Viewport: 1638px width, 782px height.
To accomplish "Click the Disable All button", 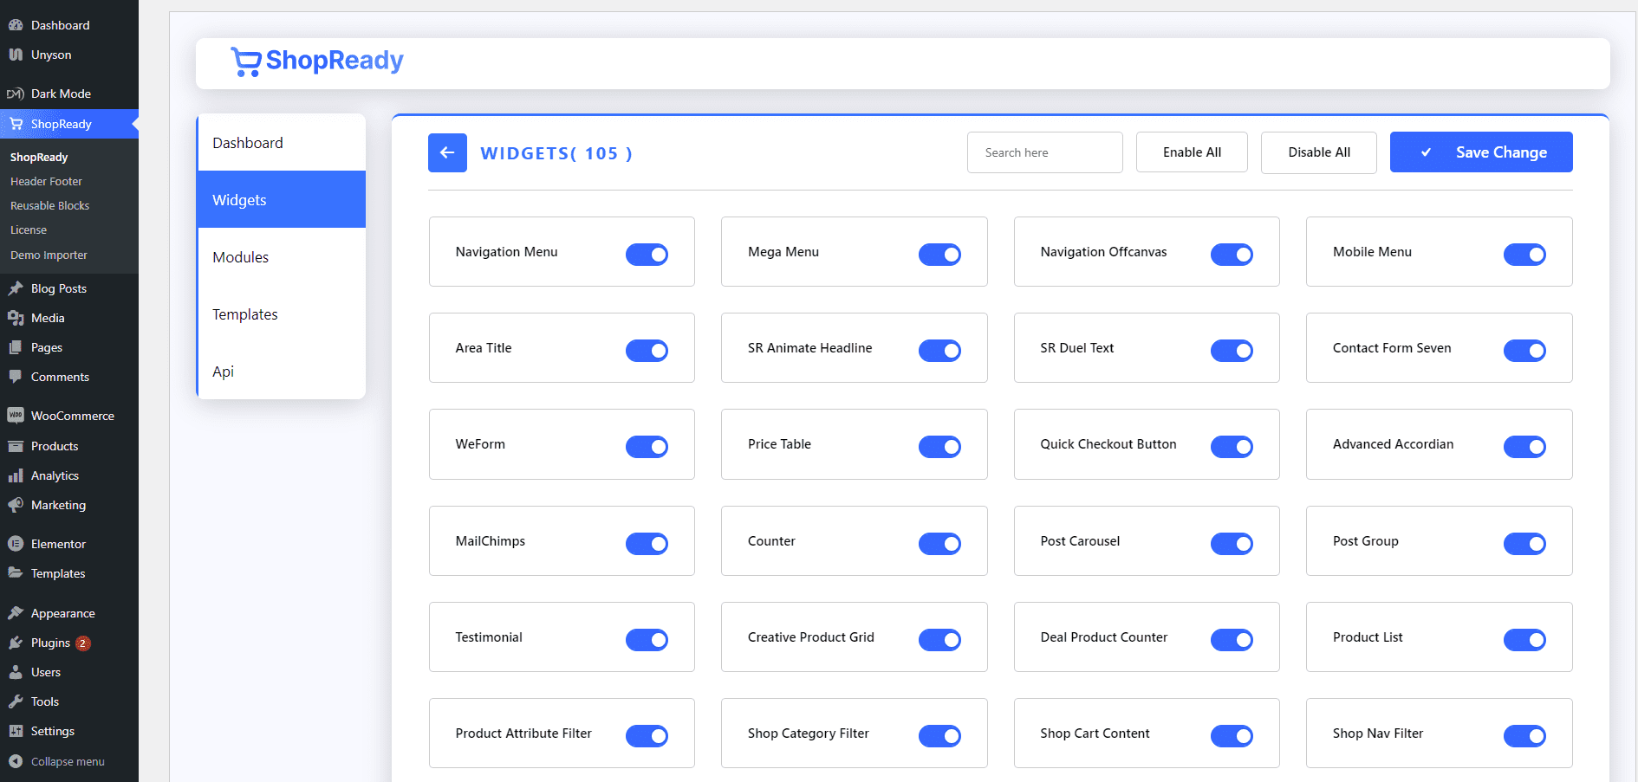I will [x=1318, y=152].
